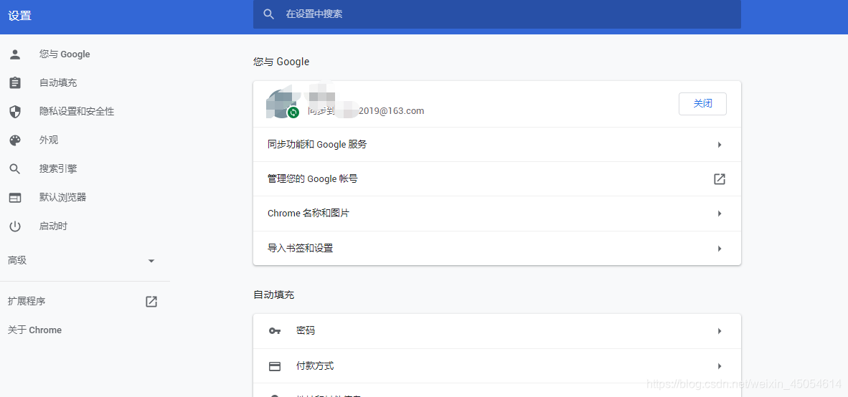
Task: Open Chrome 名称和图片 settings
Action: pos(497,214)
